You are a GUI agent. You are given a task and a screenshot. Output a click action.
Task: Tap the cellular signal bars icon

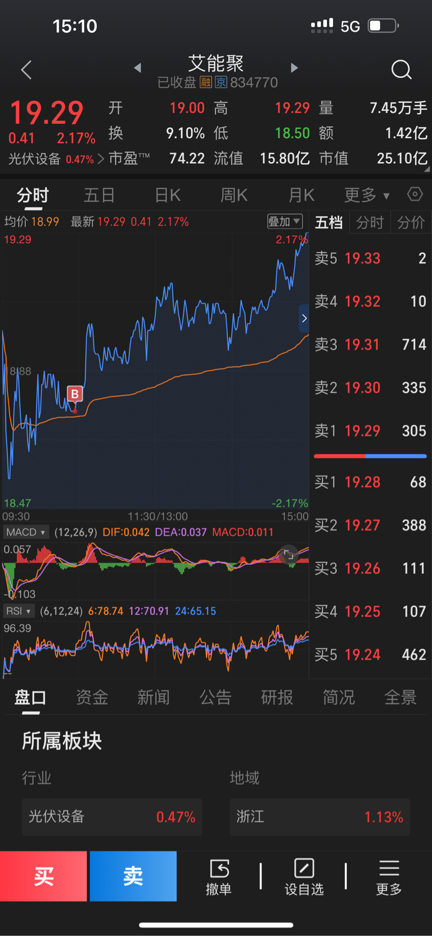pos(322,26)
